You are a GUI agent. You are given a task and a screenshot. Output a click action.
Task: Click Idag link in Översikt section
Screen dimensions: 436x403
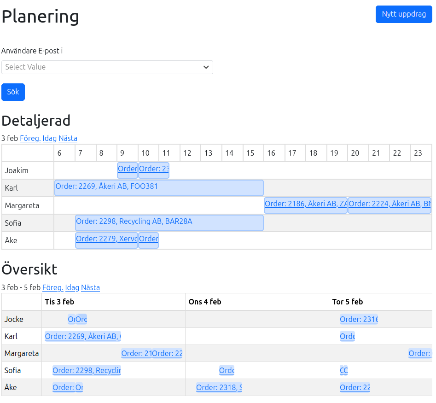tap(72, 288)
